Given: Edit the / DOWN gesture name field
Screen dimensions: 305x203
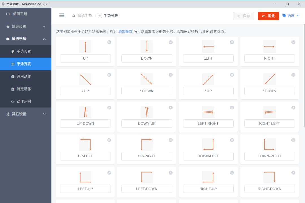Looking at the screenshot, I should pos(269,91).
